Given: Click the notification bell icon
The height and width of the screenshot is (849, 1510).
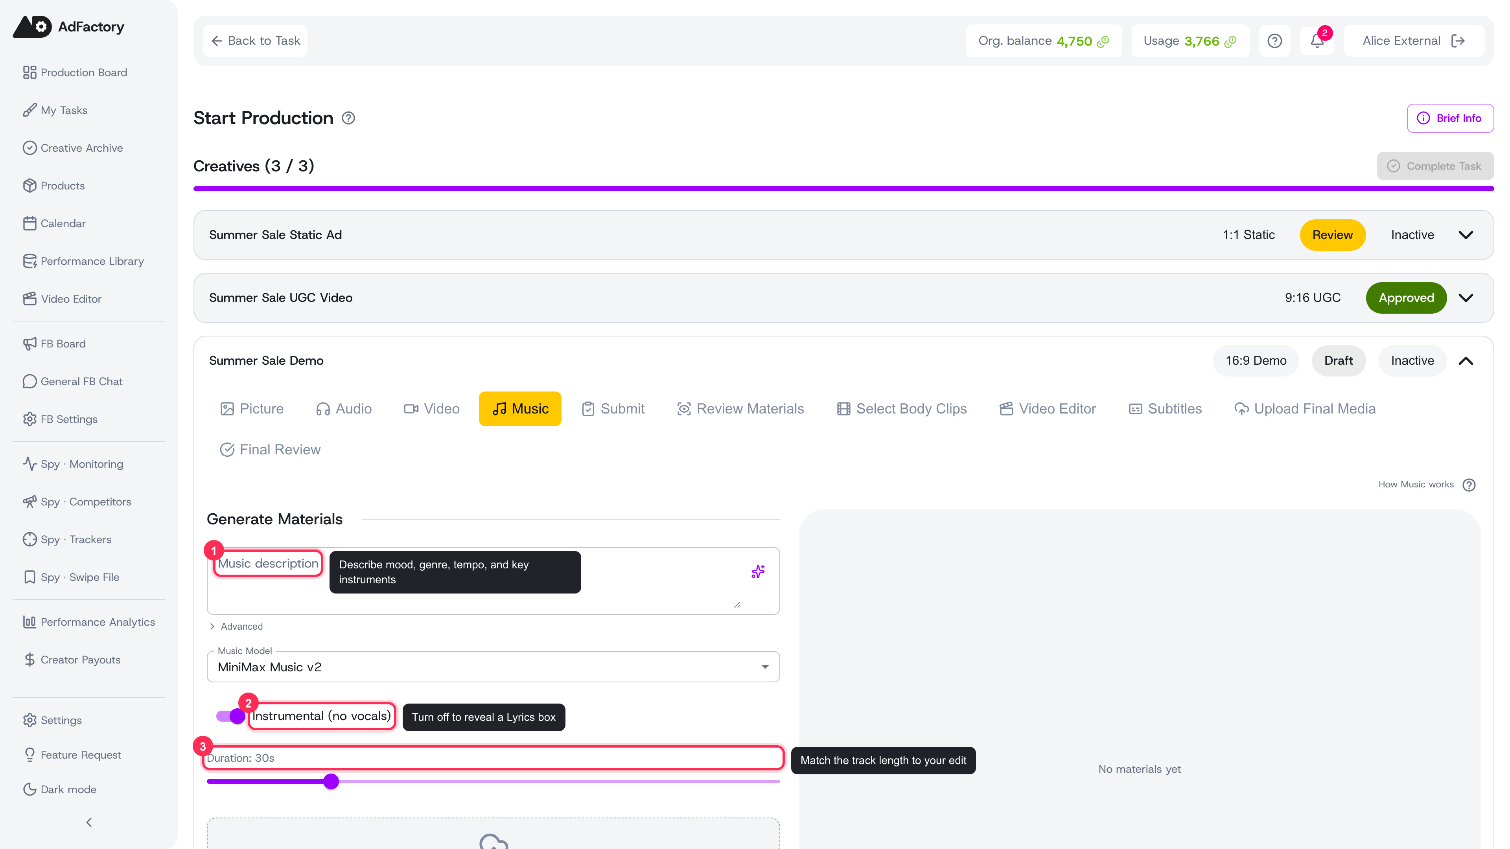Looking at the screenshot, I should [1317, 41].
